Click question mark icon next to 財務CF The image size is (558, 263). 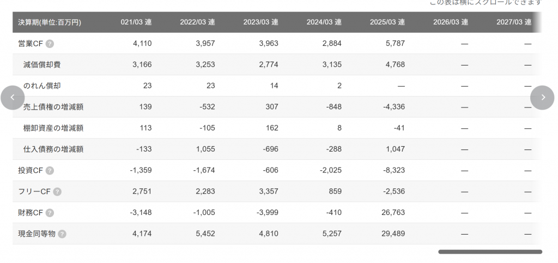click(x=50, y=213)
